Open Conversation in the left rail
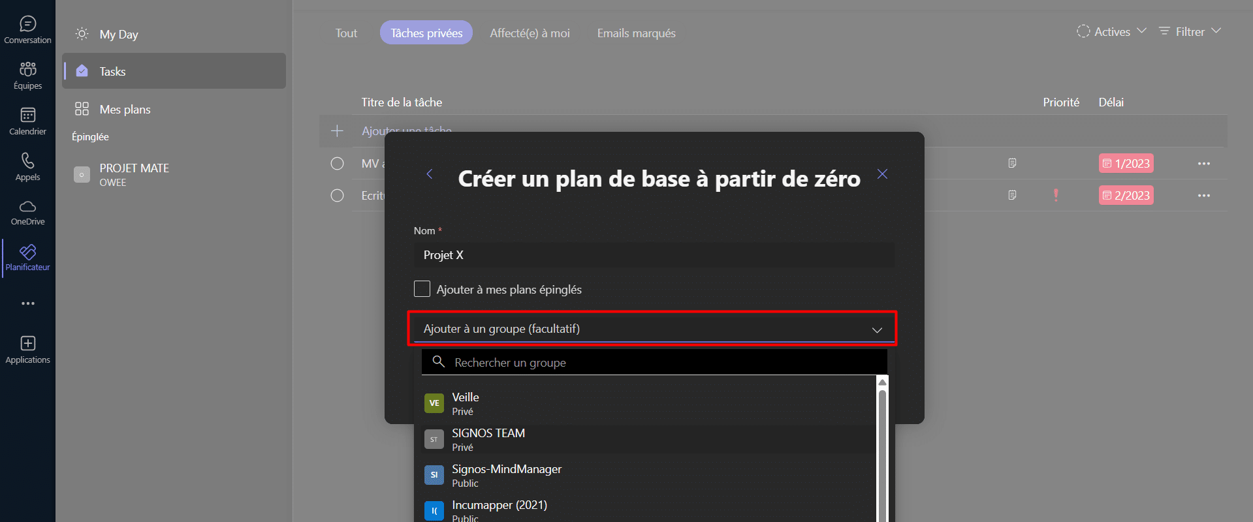The image size is (1253, 522). pos(27,30)
